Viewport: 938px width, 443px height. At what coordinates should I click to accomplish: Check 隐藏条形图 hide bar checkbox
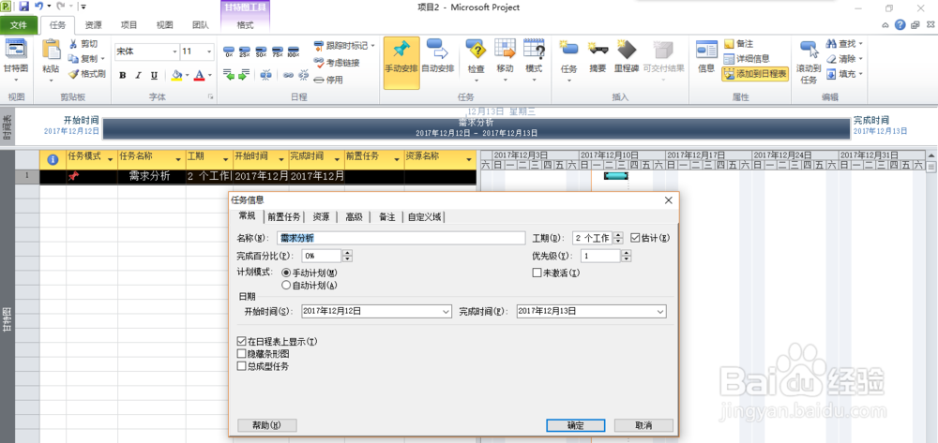[x=242, y=354]
